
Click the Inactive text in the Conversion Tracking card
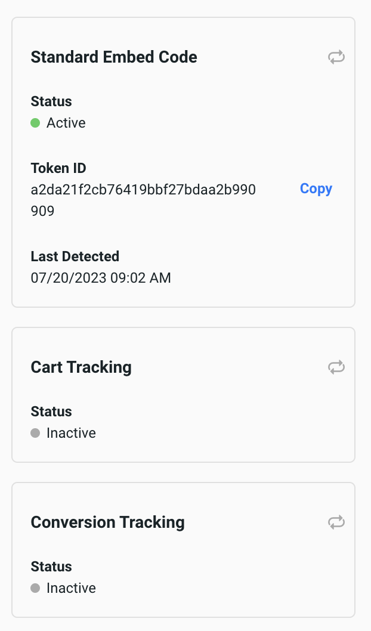(x=71, y=588)
